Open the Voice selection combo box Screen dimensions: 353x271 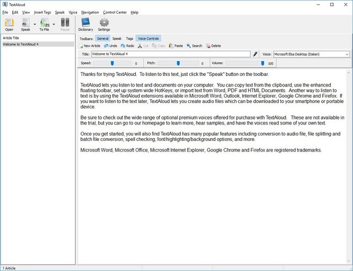[x=312, y=54]
